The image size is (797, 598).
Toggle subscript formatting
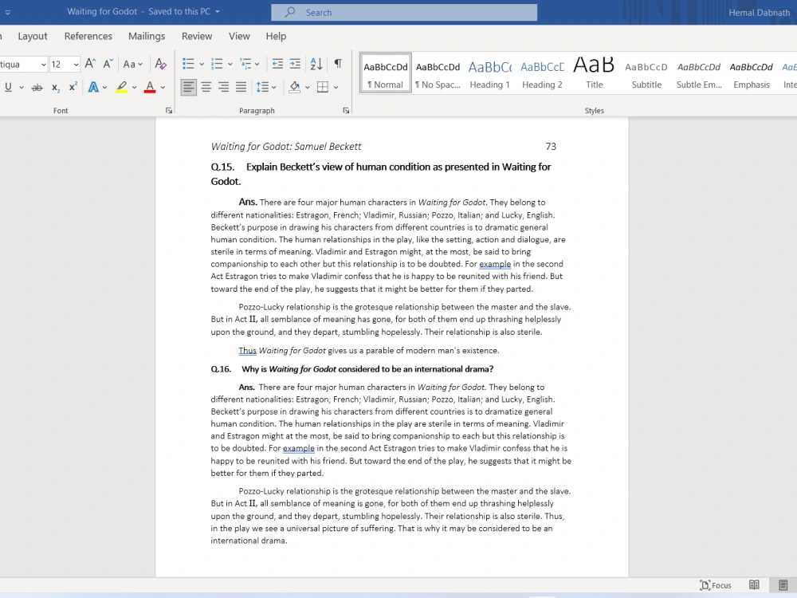pyautogui.click(x=56, y=88)
